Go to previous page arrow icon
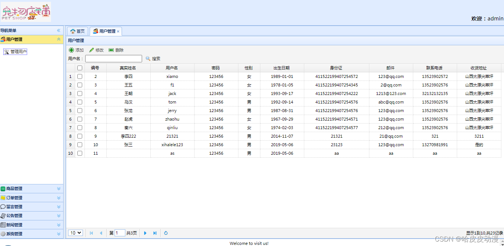This screenshot has width=504, height=246. [101, 233]
